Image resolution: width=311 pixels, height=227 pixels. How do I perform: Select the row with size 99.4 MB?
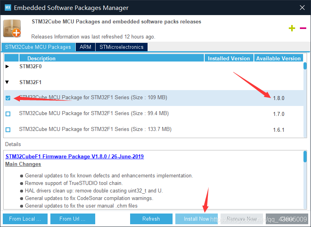coord(154,113)
